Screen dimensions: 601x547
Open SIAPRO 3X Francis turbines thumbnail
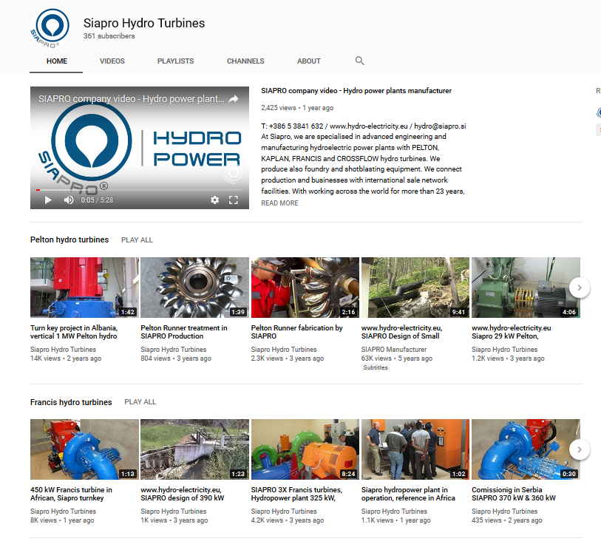click(305, 449)
